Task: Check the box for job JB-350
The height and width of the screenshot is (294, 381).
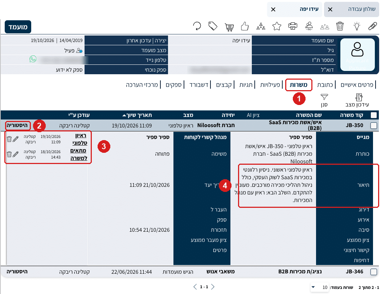Action: (x=374, y=126)
